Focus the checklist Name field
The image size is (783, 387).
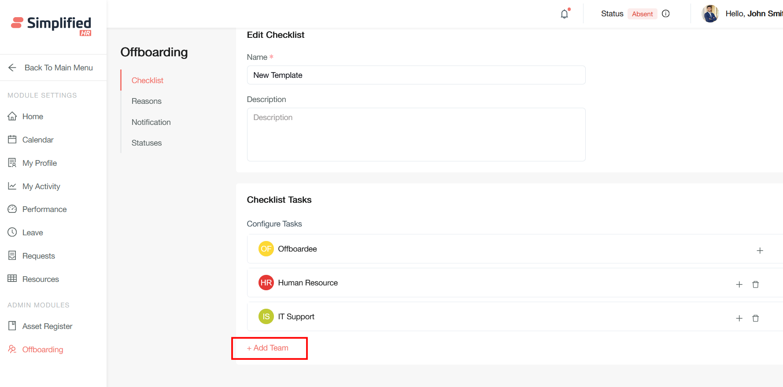coord(416,75)
